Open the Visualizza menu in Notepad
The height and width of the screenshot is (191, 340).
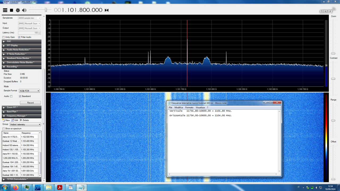(x=200, y=107)
